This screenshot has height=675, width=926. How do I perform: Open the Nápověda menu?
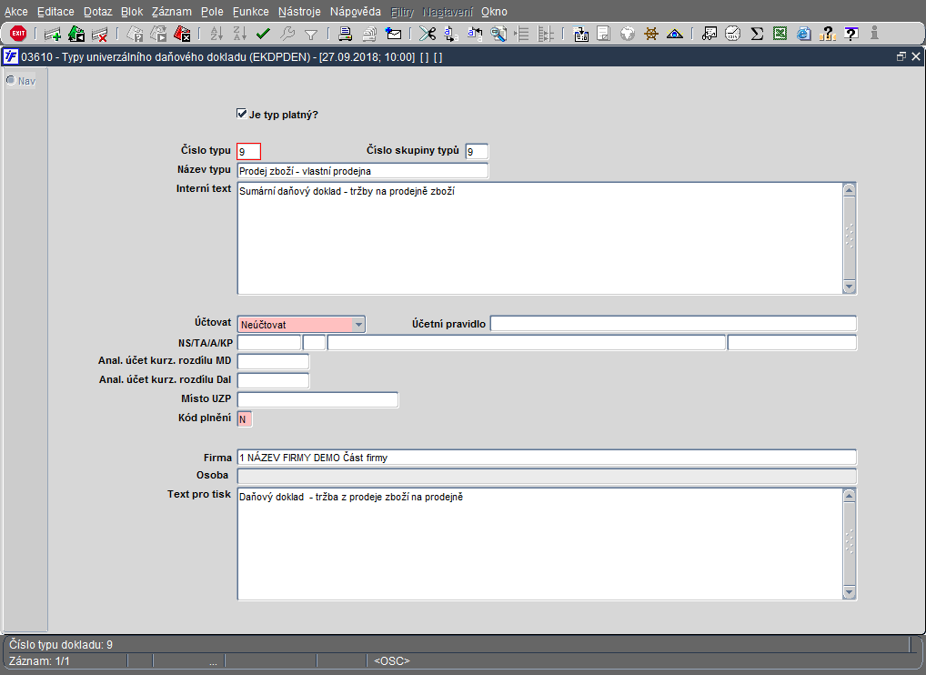[x=356, y=12]
